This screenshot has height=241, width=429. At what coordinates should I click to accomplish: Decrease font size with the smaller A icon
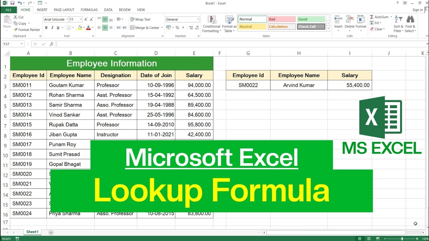91,19
